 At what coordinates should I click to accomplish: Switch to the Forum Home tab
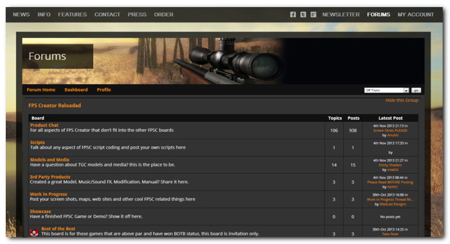point(41,90)
